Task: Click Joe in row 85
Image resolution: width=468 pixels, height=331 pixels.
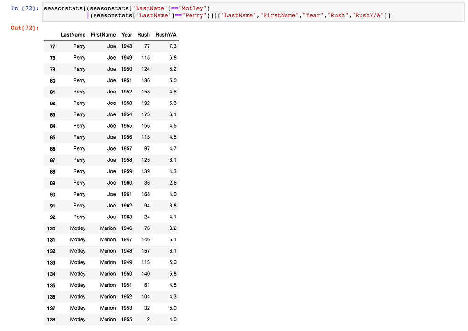Action: pyautogui.click(x=111, y=137)
